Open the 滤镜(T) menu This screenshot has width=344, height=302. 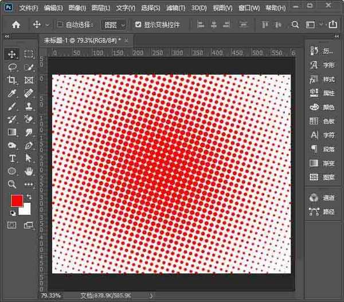[x=176, y=8]
